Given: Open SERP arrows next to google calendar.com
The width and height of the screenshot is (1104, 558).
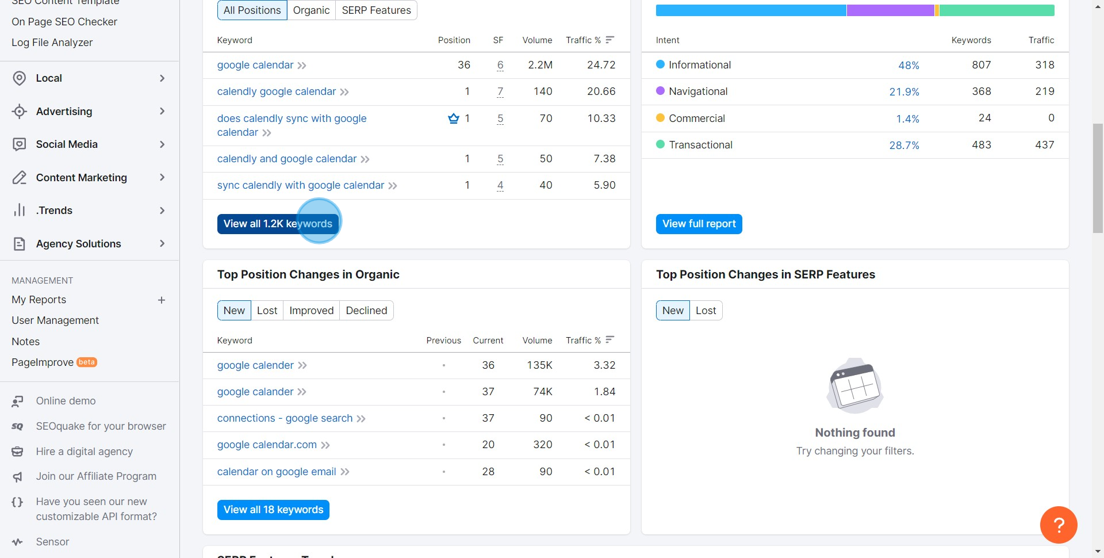Looking at the screenshot, I should click(x=325, y=445).
